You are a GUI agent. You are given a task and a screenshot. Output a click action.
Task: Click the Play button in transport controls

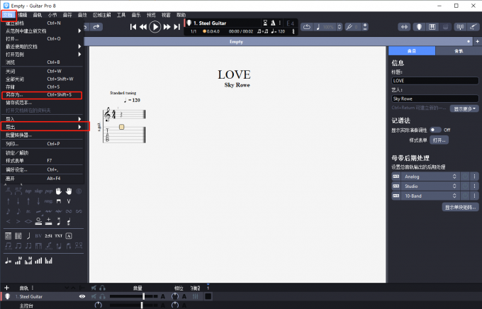coord(155,27)
